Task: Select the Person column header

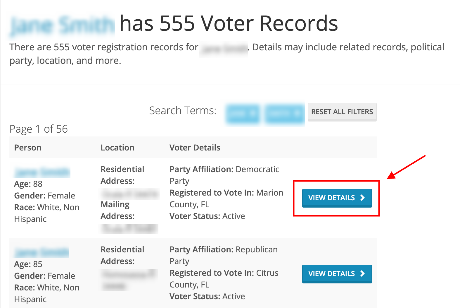Action: pyautogui.click(x=27, y=148)
